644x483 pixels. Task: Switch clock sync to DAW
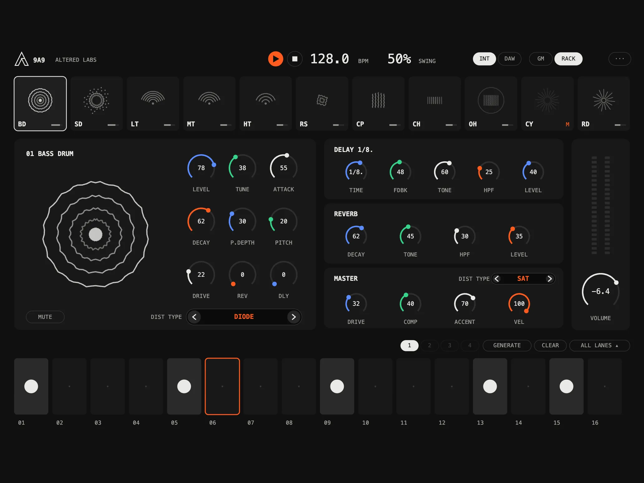coord(510,59)
